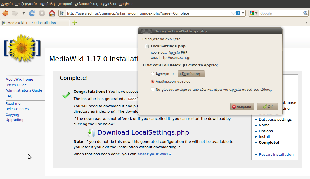Image resolution: width=310 pixels, height=179 pixels.
Task: Click the site identity icon in URL bar
Action: (x=62, y=13)
